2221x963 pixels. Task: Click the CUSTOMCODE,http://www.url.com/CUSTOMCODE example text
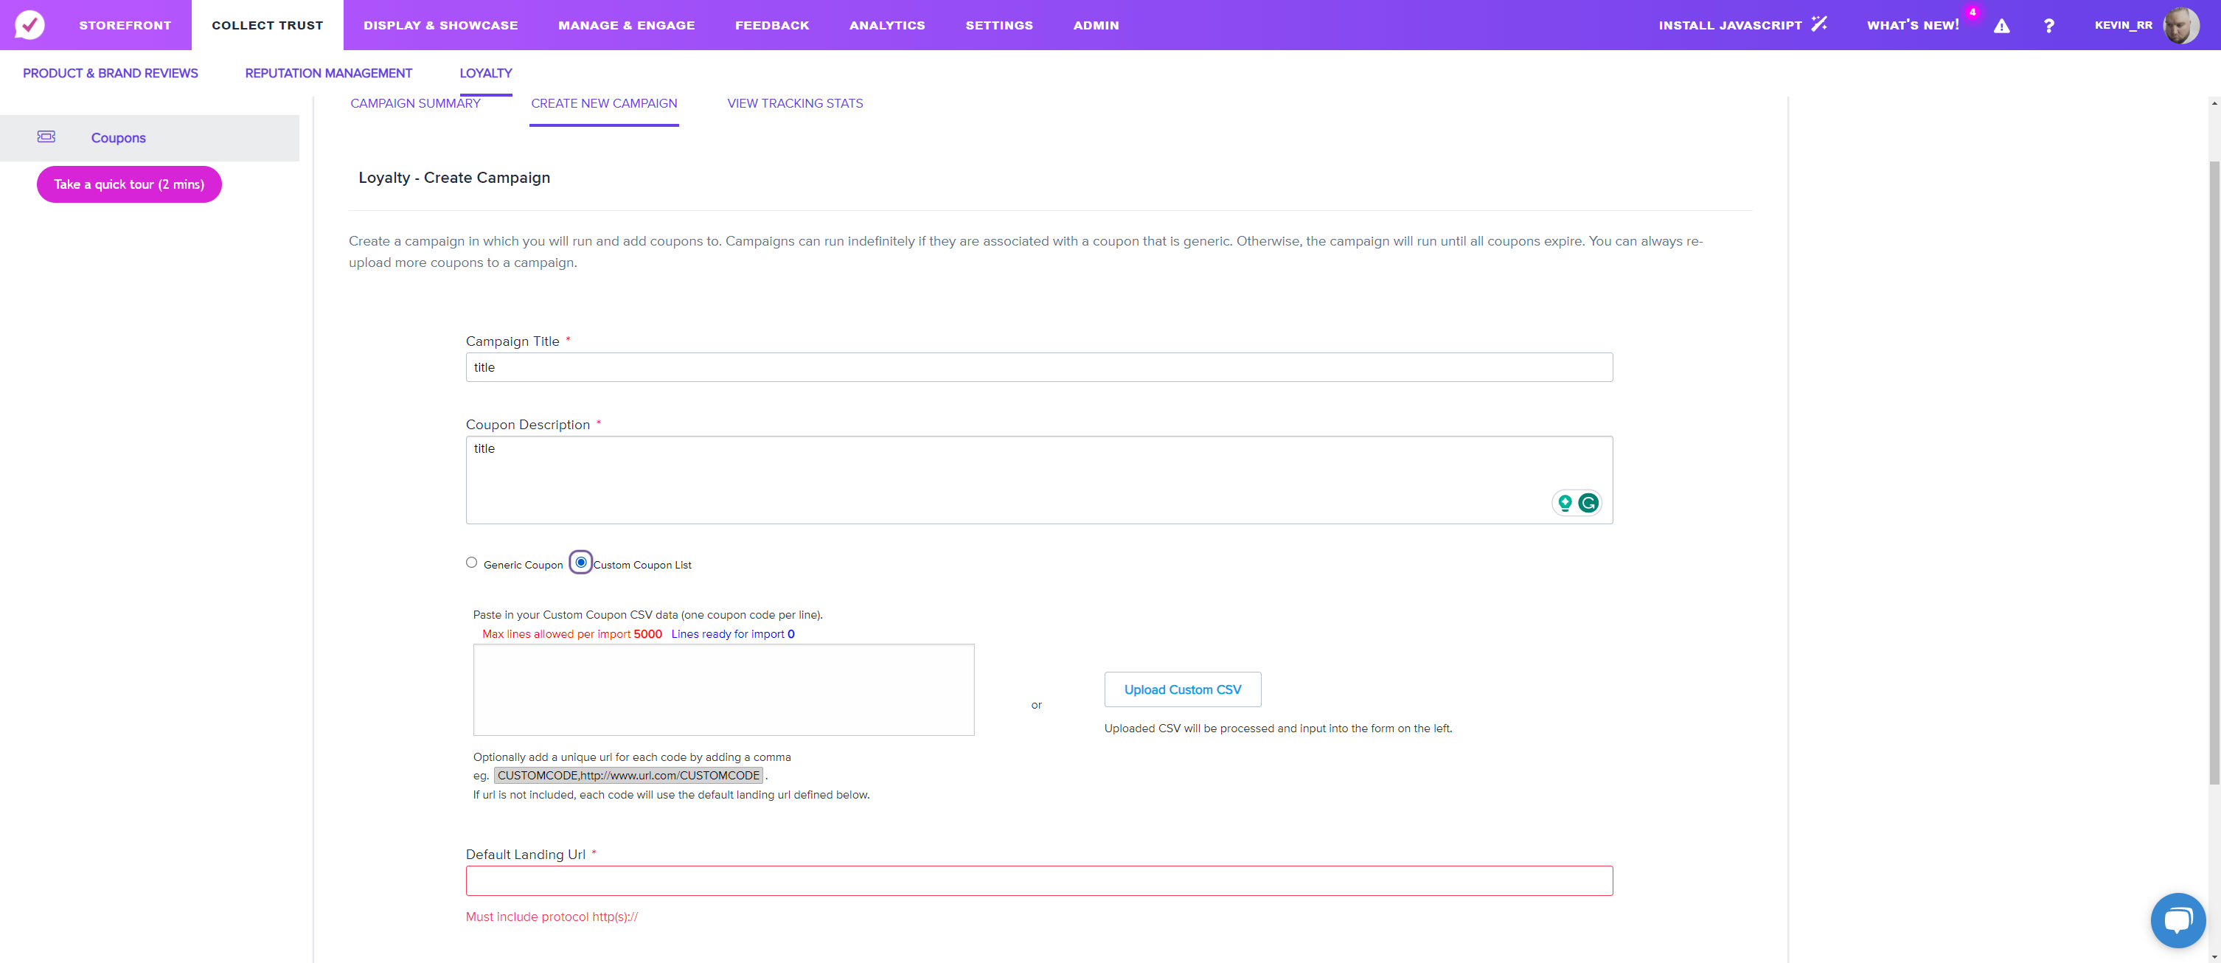point(628,775)
